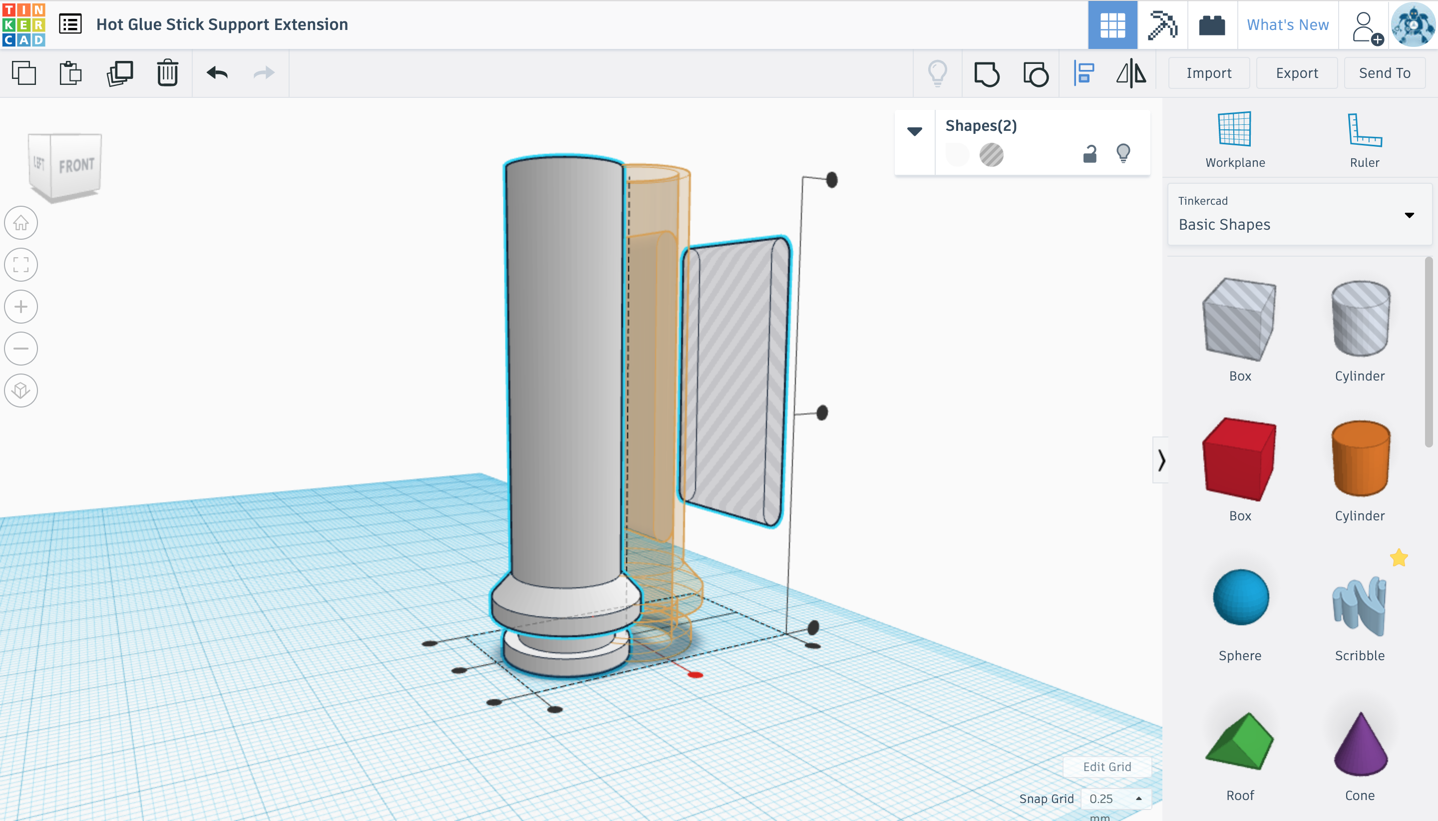This screenshot has height=821, width=1438.
Task: Click the Undo arrow
Action: tap(217, 73)
